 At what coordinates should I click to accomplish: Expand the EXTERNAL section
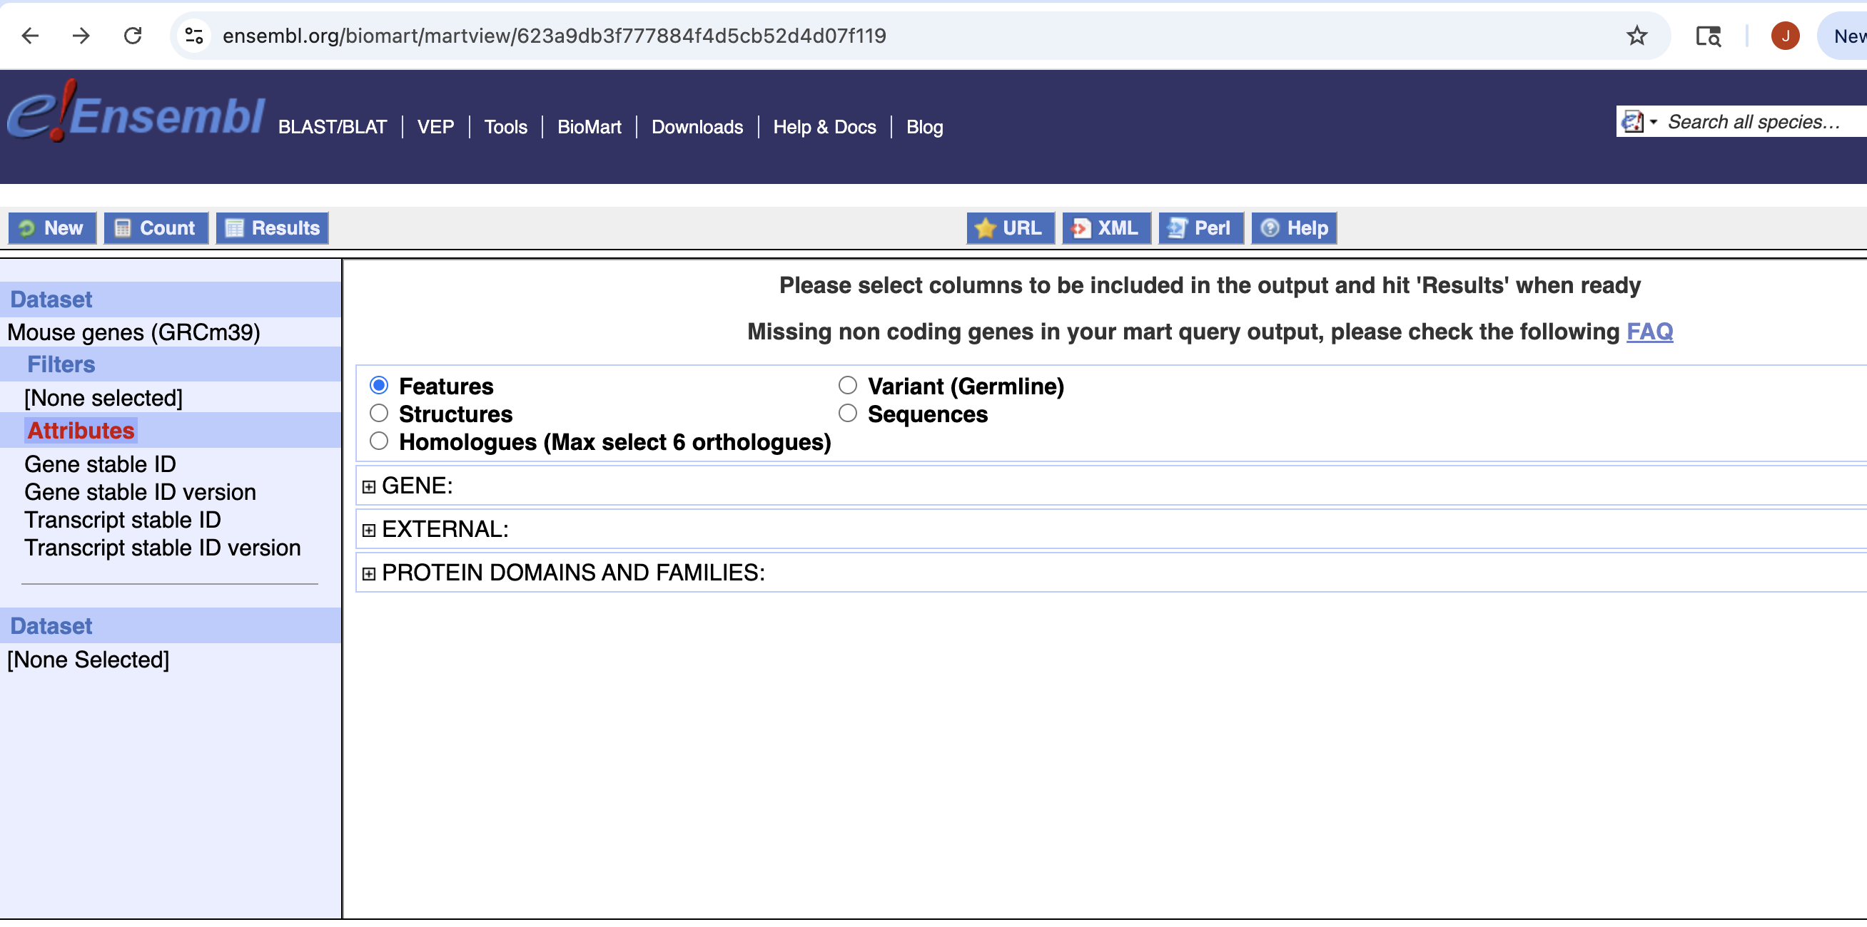369,530
